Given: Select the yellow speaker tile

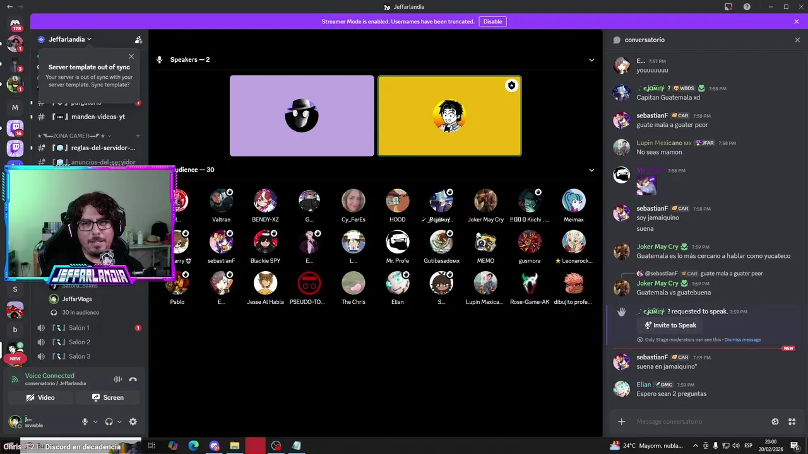Looking at the screenshot, I should 449,116.
